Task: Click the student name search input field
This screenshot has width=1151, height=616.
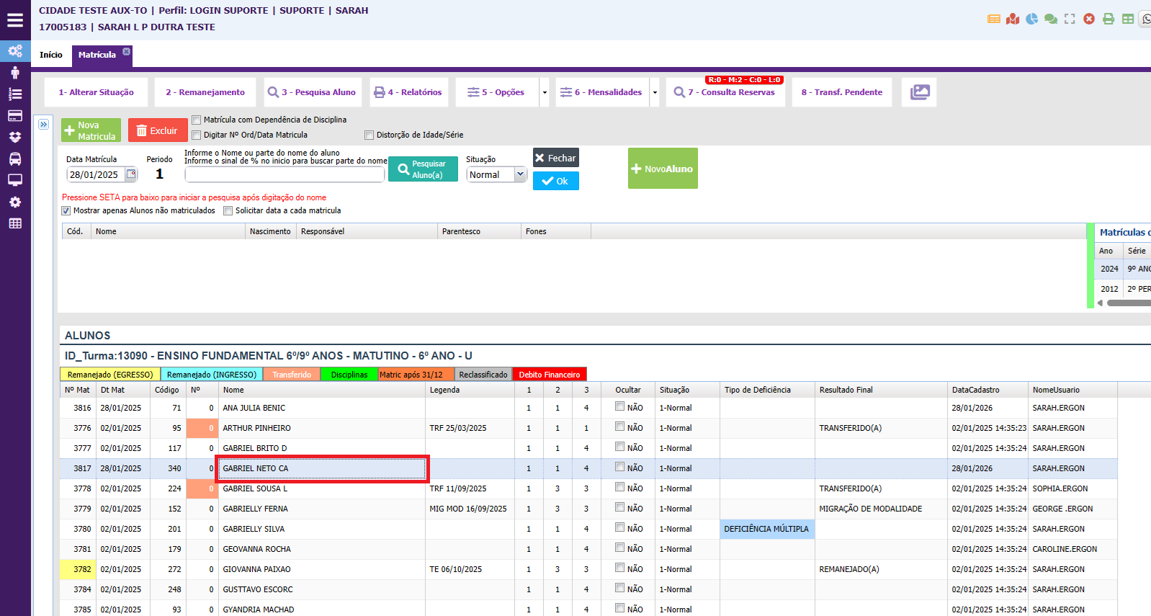Action: click(x=285, y=175)
